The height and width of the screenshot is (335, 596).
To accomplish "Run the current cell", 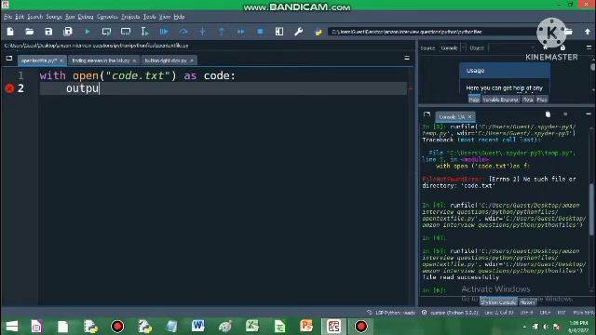I will tap(106, 32).
